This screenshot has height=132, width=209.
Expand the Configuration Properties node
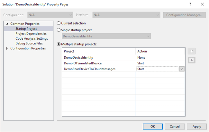tap(8, 48)
